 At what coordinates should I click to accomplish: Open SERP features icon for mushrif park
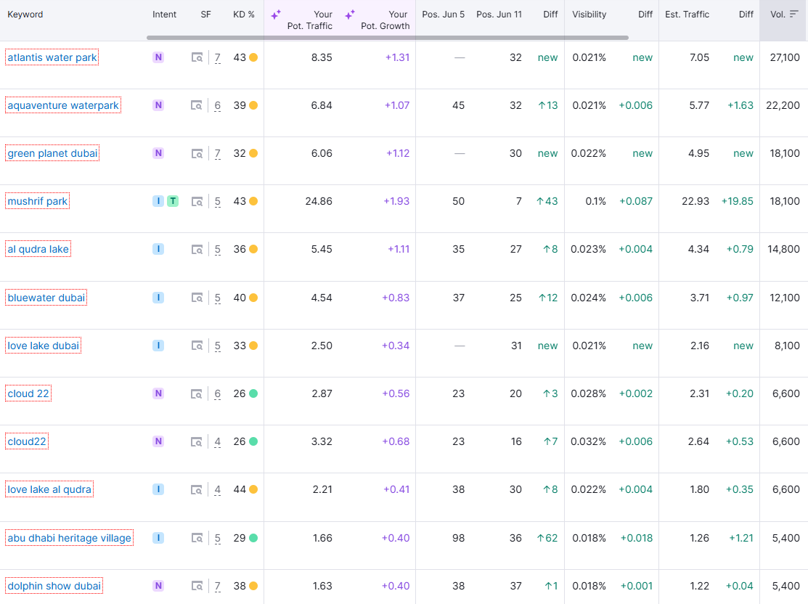197,202
